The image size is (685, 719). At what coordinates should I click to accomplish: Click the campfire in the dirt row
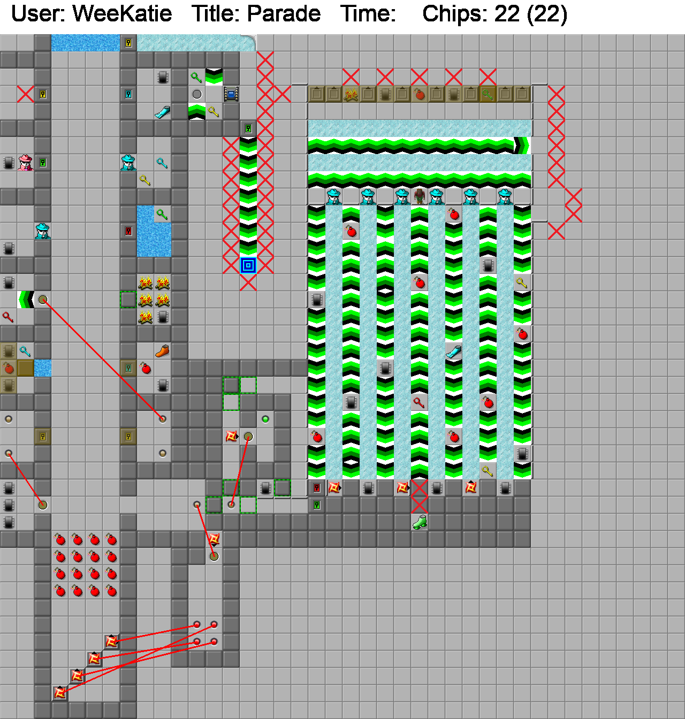(351, 94)
